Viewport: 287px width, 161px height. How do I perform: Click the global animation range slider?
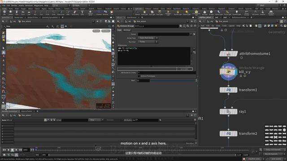tap(142, 155)
